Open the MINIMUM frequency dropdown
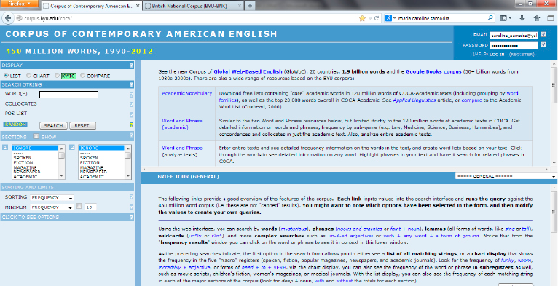 [52, 207]
